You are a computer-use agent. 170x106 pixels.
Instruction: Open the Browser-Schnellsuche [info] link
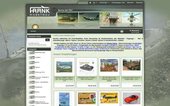point(37,45)
